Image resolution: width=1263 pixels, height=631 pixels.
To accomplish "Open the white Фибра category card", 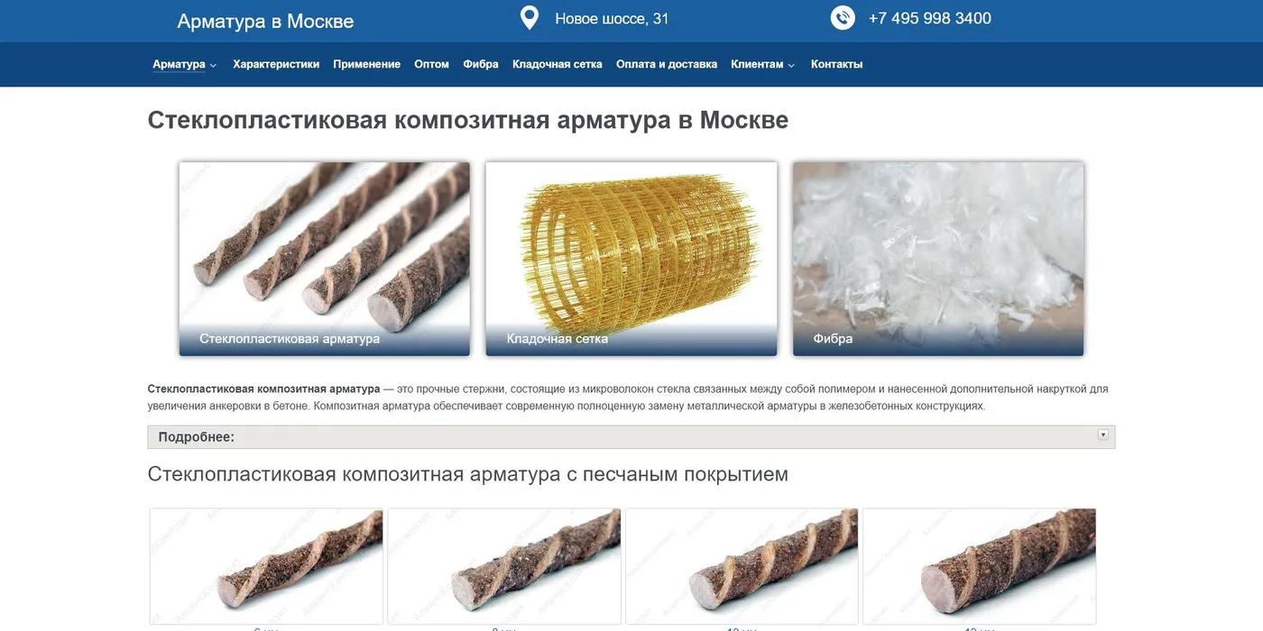I will point(938,259).
